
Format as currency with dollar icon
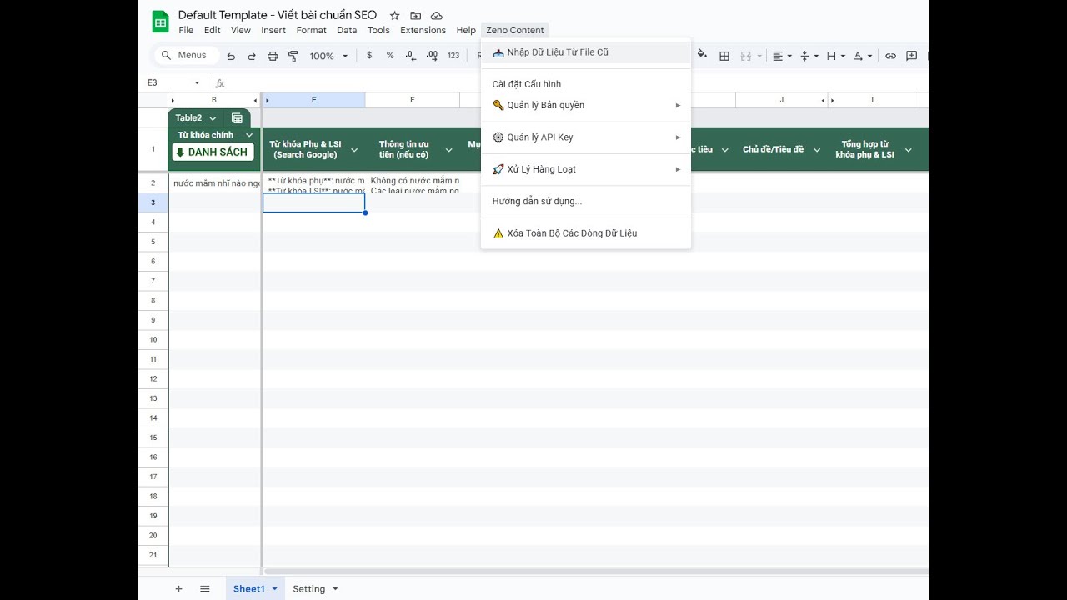[x=369, y=56]
